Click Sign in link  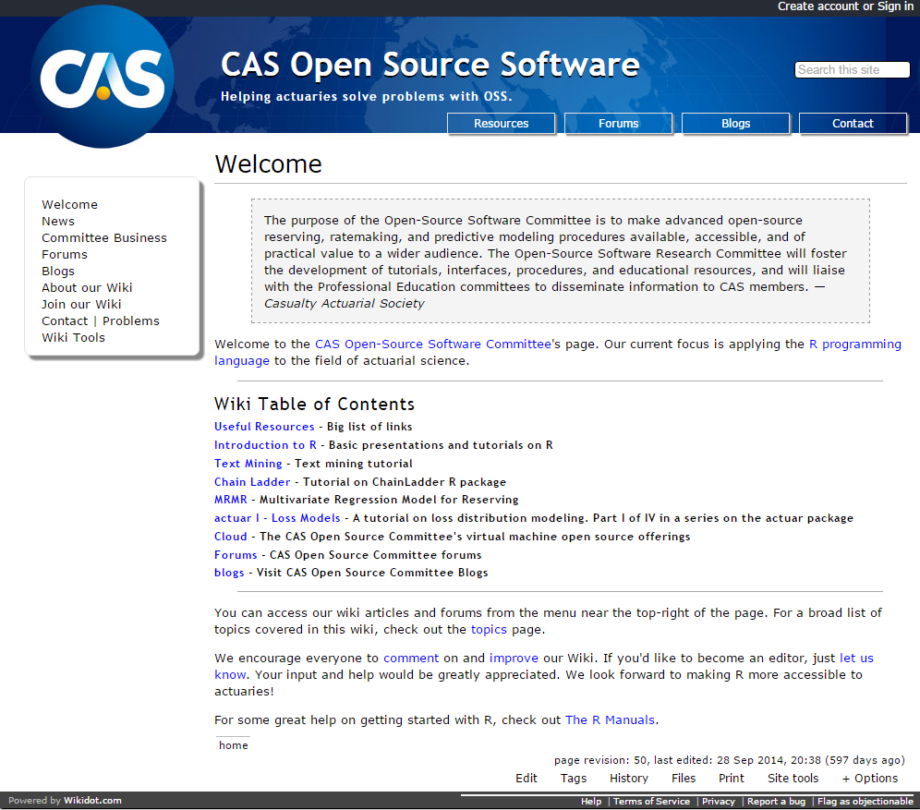pos(895,6)
